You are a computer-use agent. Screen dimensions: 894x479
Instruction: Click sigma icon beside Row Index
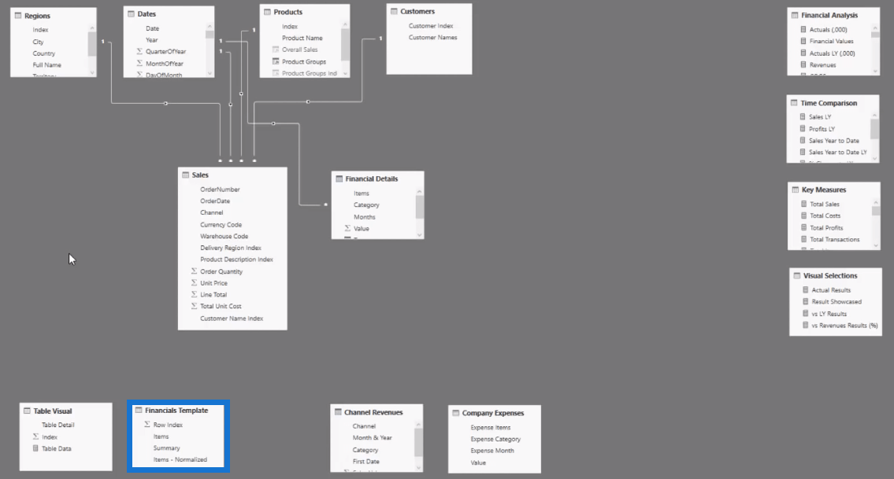tap(147, 424)
